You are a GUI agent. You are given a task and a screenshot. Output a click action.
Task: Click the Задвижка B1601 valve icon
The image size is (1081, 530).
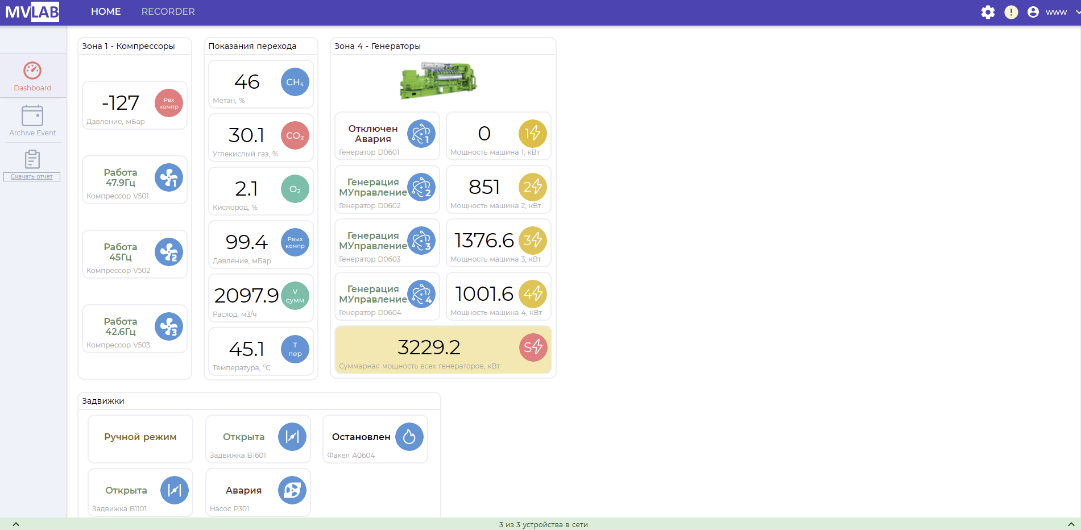tap(292, 437)
